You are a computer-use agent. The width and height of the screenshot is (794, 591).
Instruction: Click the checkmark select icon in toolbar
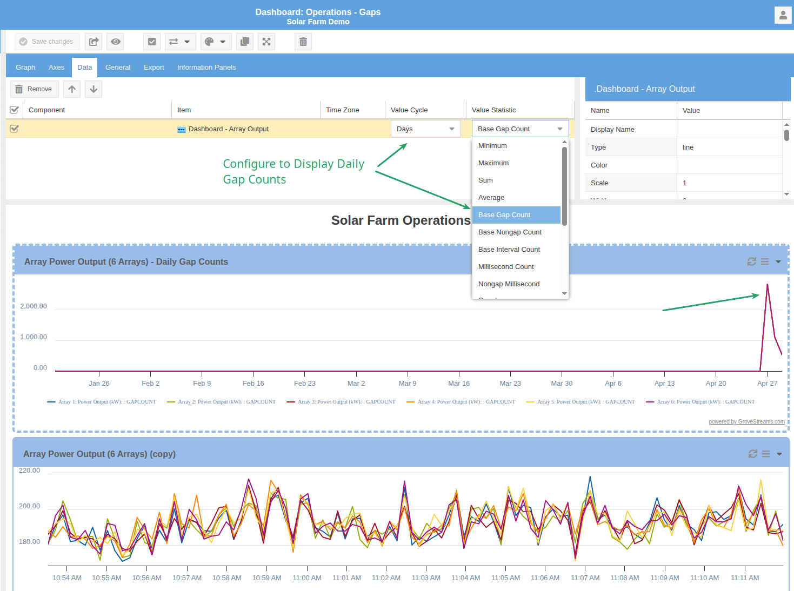point(152,42)
